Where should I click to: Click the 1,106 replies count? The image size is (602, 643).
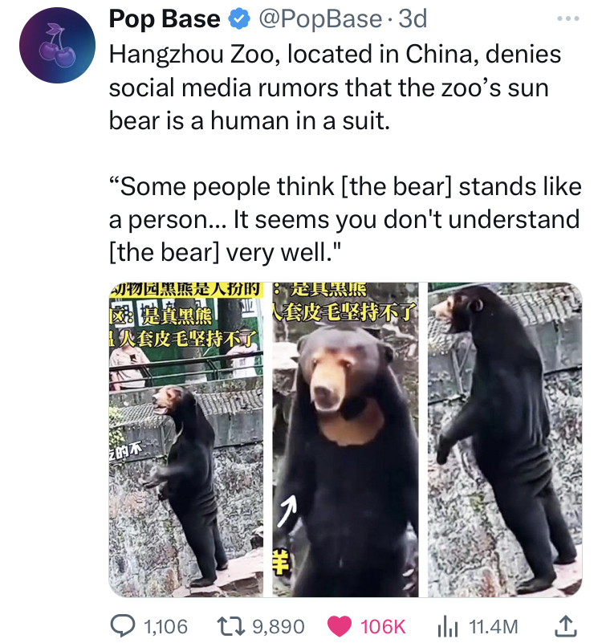(x=165, y=627)
